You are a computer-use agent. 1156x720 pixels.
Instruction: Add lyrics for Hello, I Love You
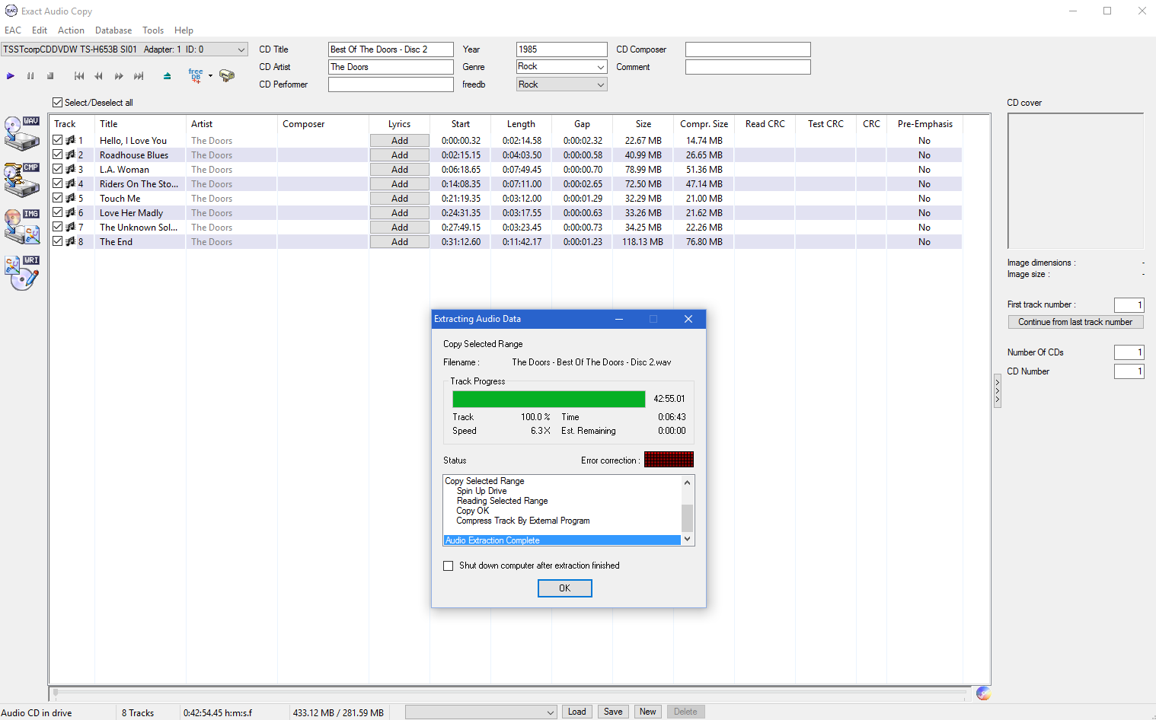400,141
